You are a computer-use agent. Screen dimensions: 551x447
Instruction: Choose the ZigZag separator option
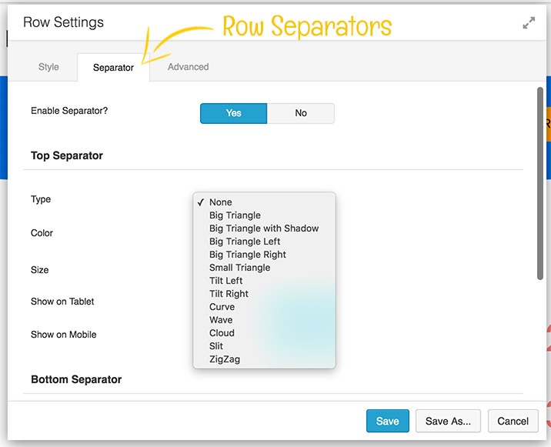coord(224,359)
